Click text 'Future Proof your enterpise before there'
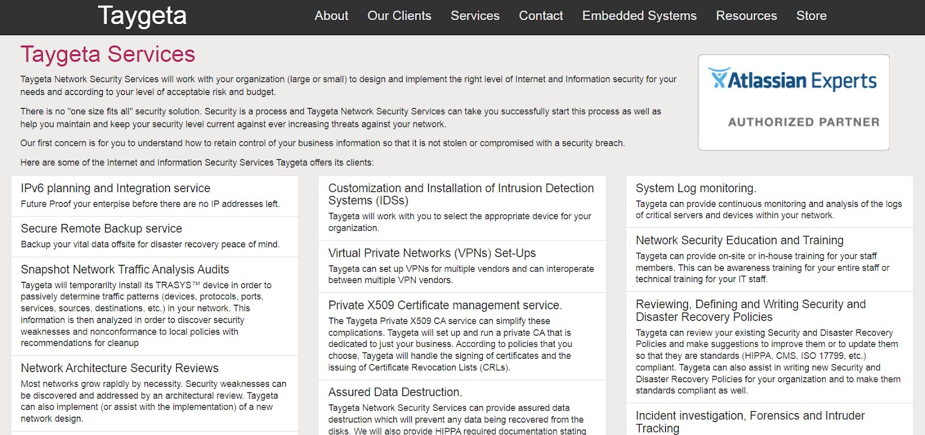925x435 pixels. click(x=150, y=204)
